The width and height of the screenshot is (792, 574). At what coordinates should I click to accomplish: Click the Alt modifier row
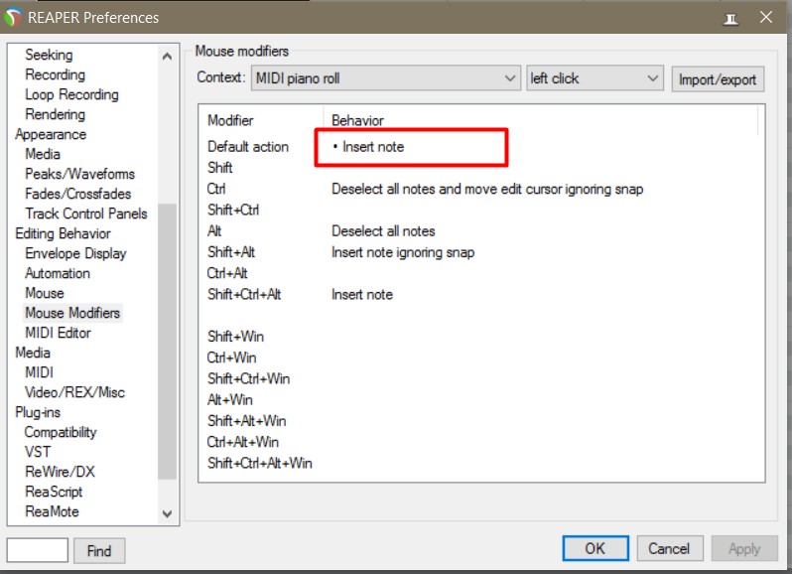tap(214, 231)
